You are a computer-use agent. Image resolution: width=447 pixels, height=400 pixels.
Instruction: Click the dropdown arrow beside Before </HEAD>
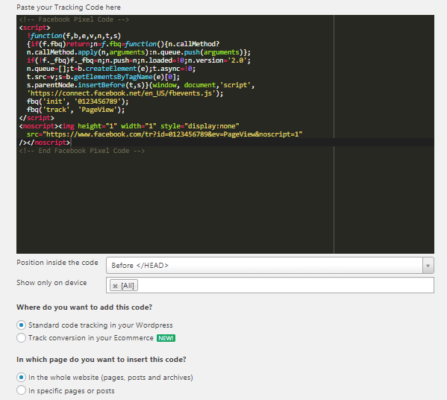428,266
